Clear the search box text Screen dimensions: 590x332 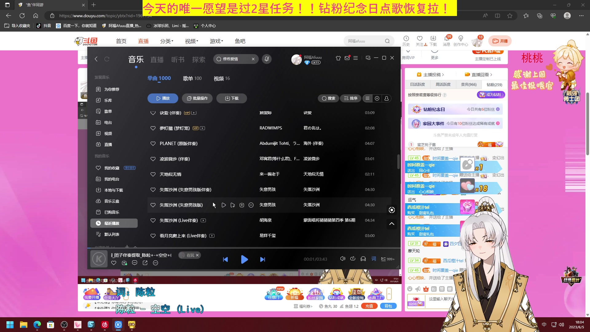tap(253, 59)
